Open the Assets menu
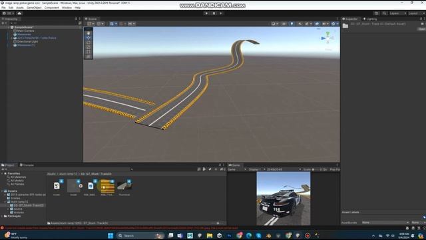 (20, 7)
